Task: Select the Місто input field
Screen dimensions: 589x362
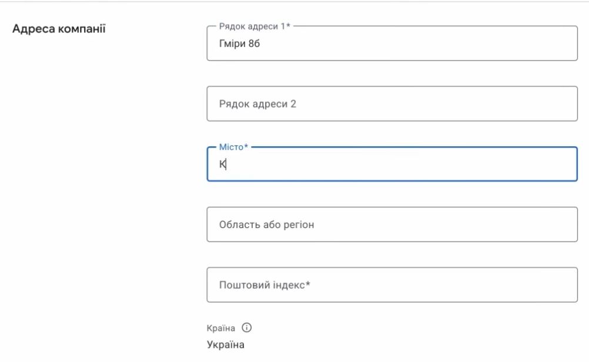Action: 391,165
